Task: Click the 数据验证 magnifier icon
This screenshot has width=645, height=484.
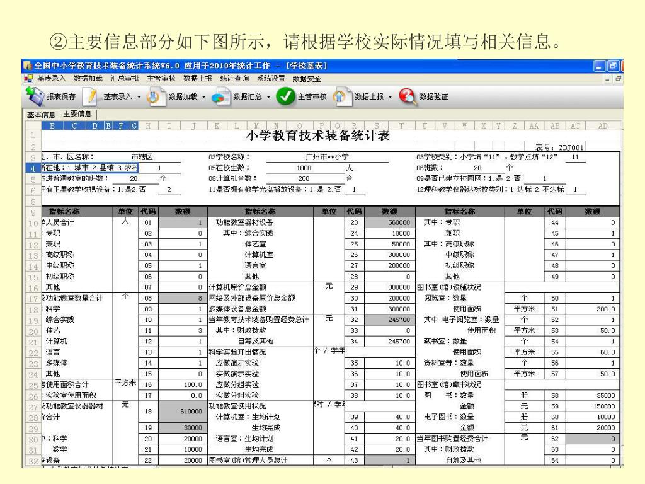Action: click(x=407, y=97)
